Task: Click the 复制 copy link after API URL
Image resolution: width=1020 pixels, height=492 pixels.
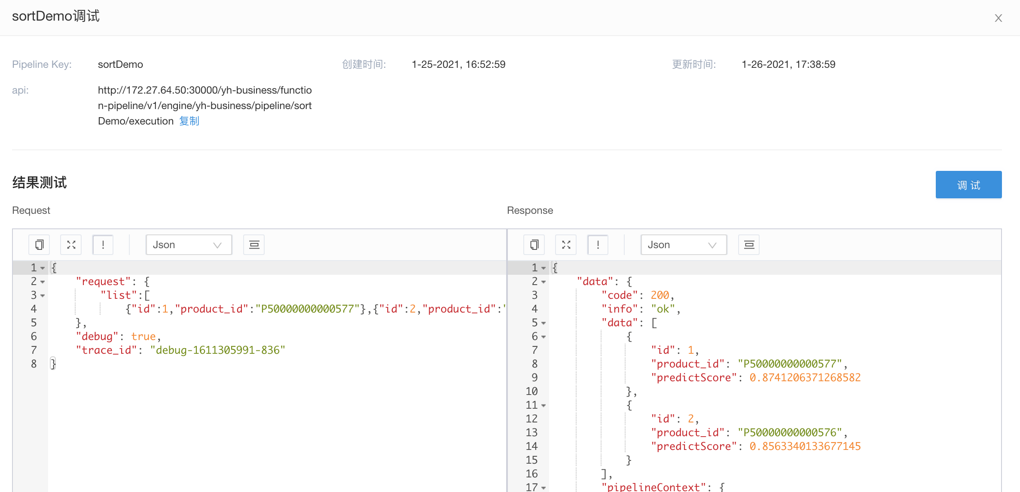Action: click(x=189, y=121)
